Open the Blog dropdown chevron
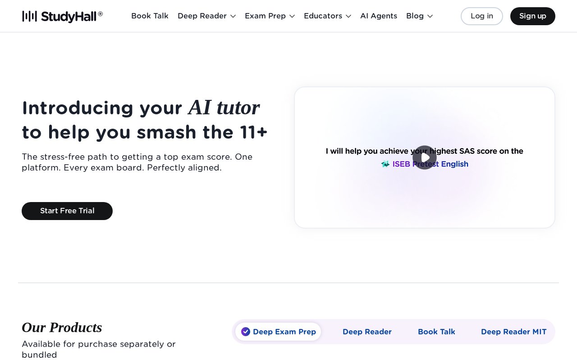Image resolution: width=577 pixels, height=360 pixels. [430, 16]
